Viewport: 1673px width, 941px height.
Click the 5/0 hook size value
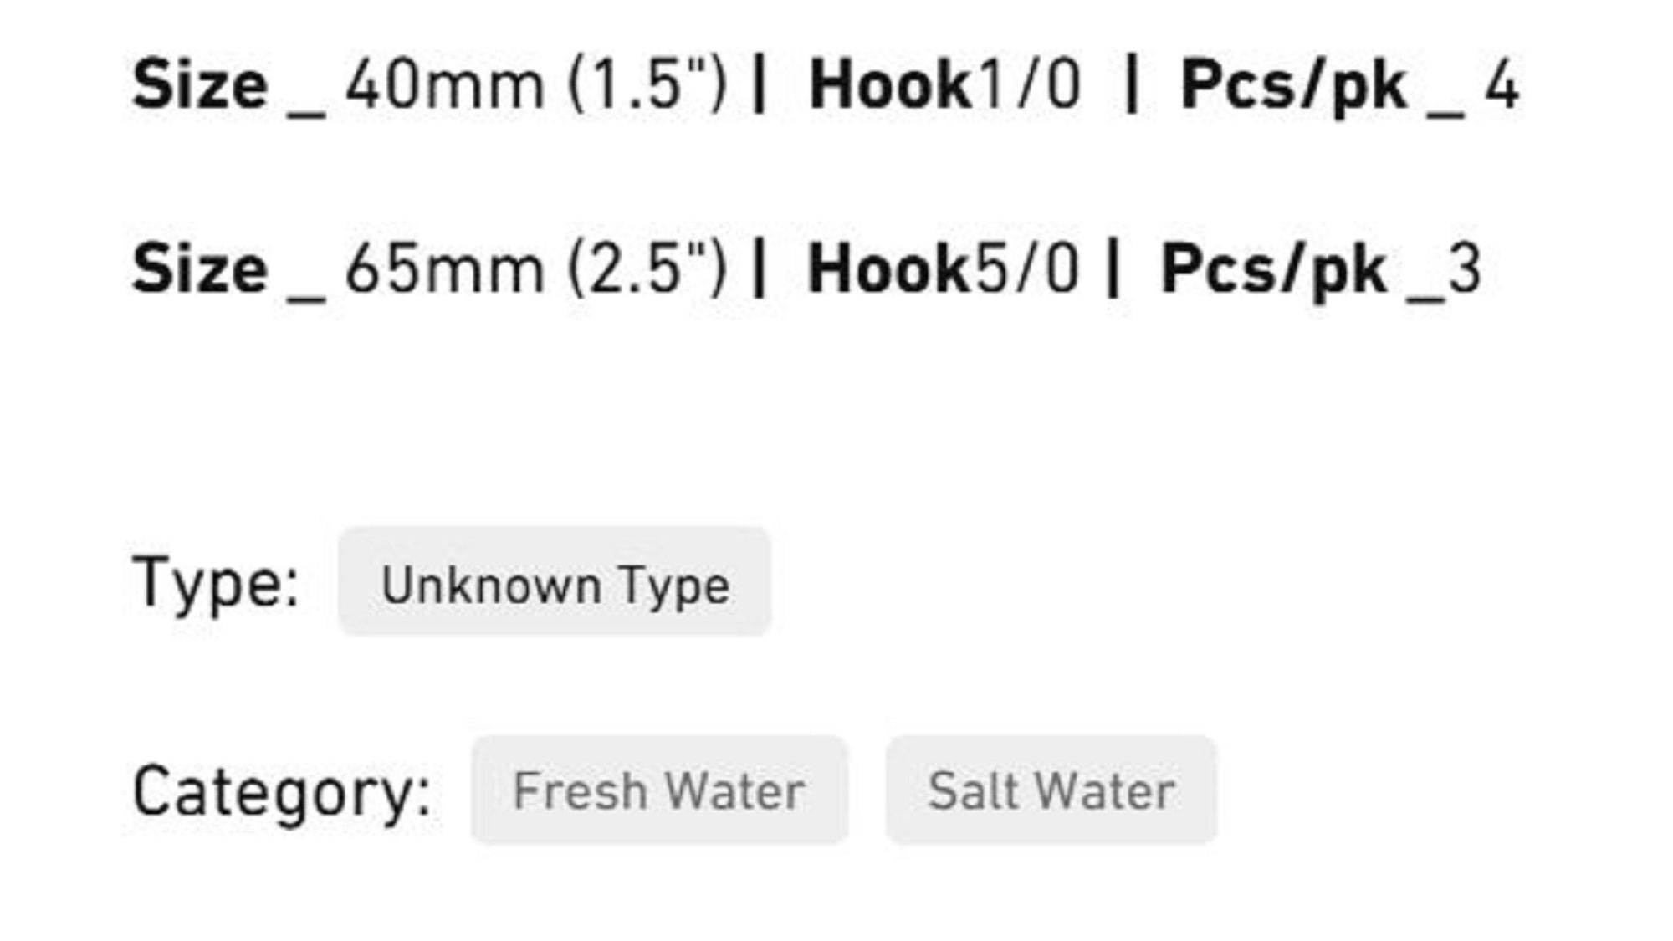[1028, 269]
